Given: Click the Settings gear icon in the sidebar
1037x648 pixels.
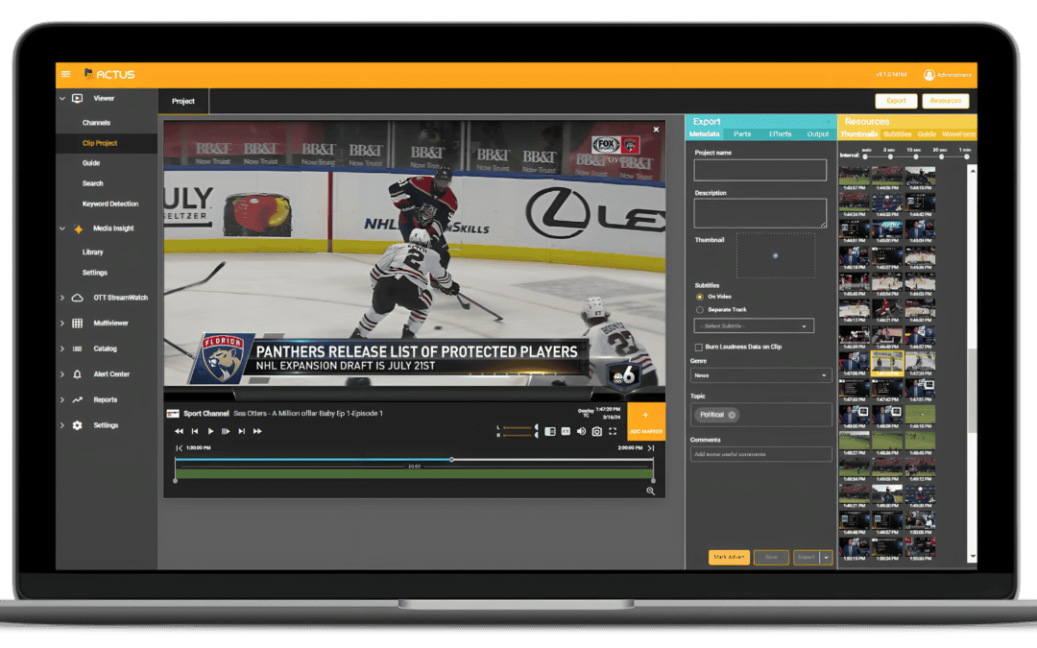Looking at the screenshot, I should click(78, 425).
